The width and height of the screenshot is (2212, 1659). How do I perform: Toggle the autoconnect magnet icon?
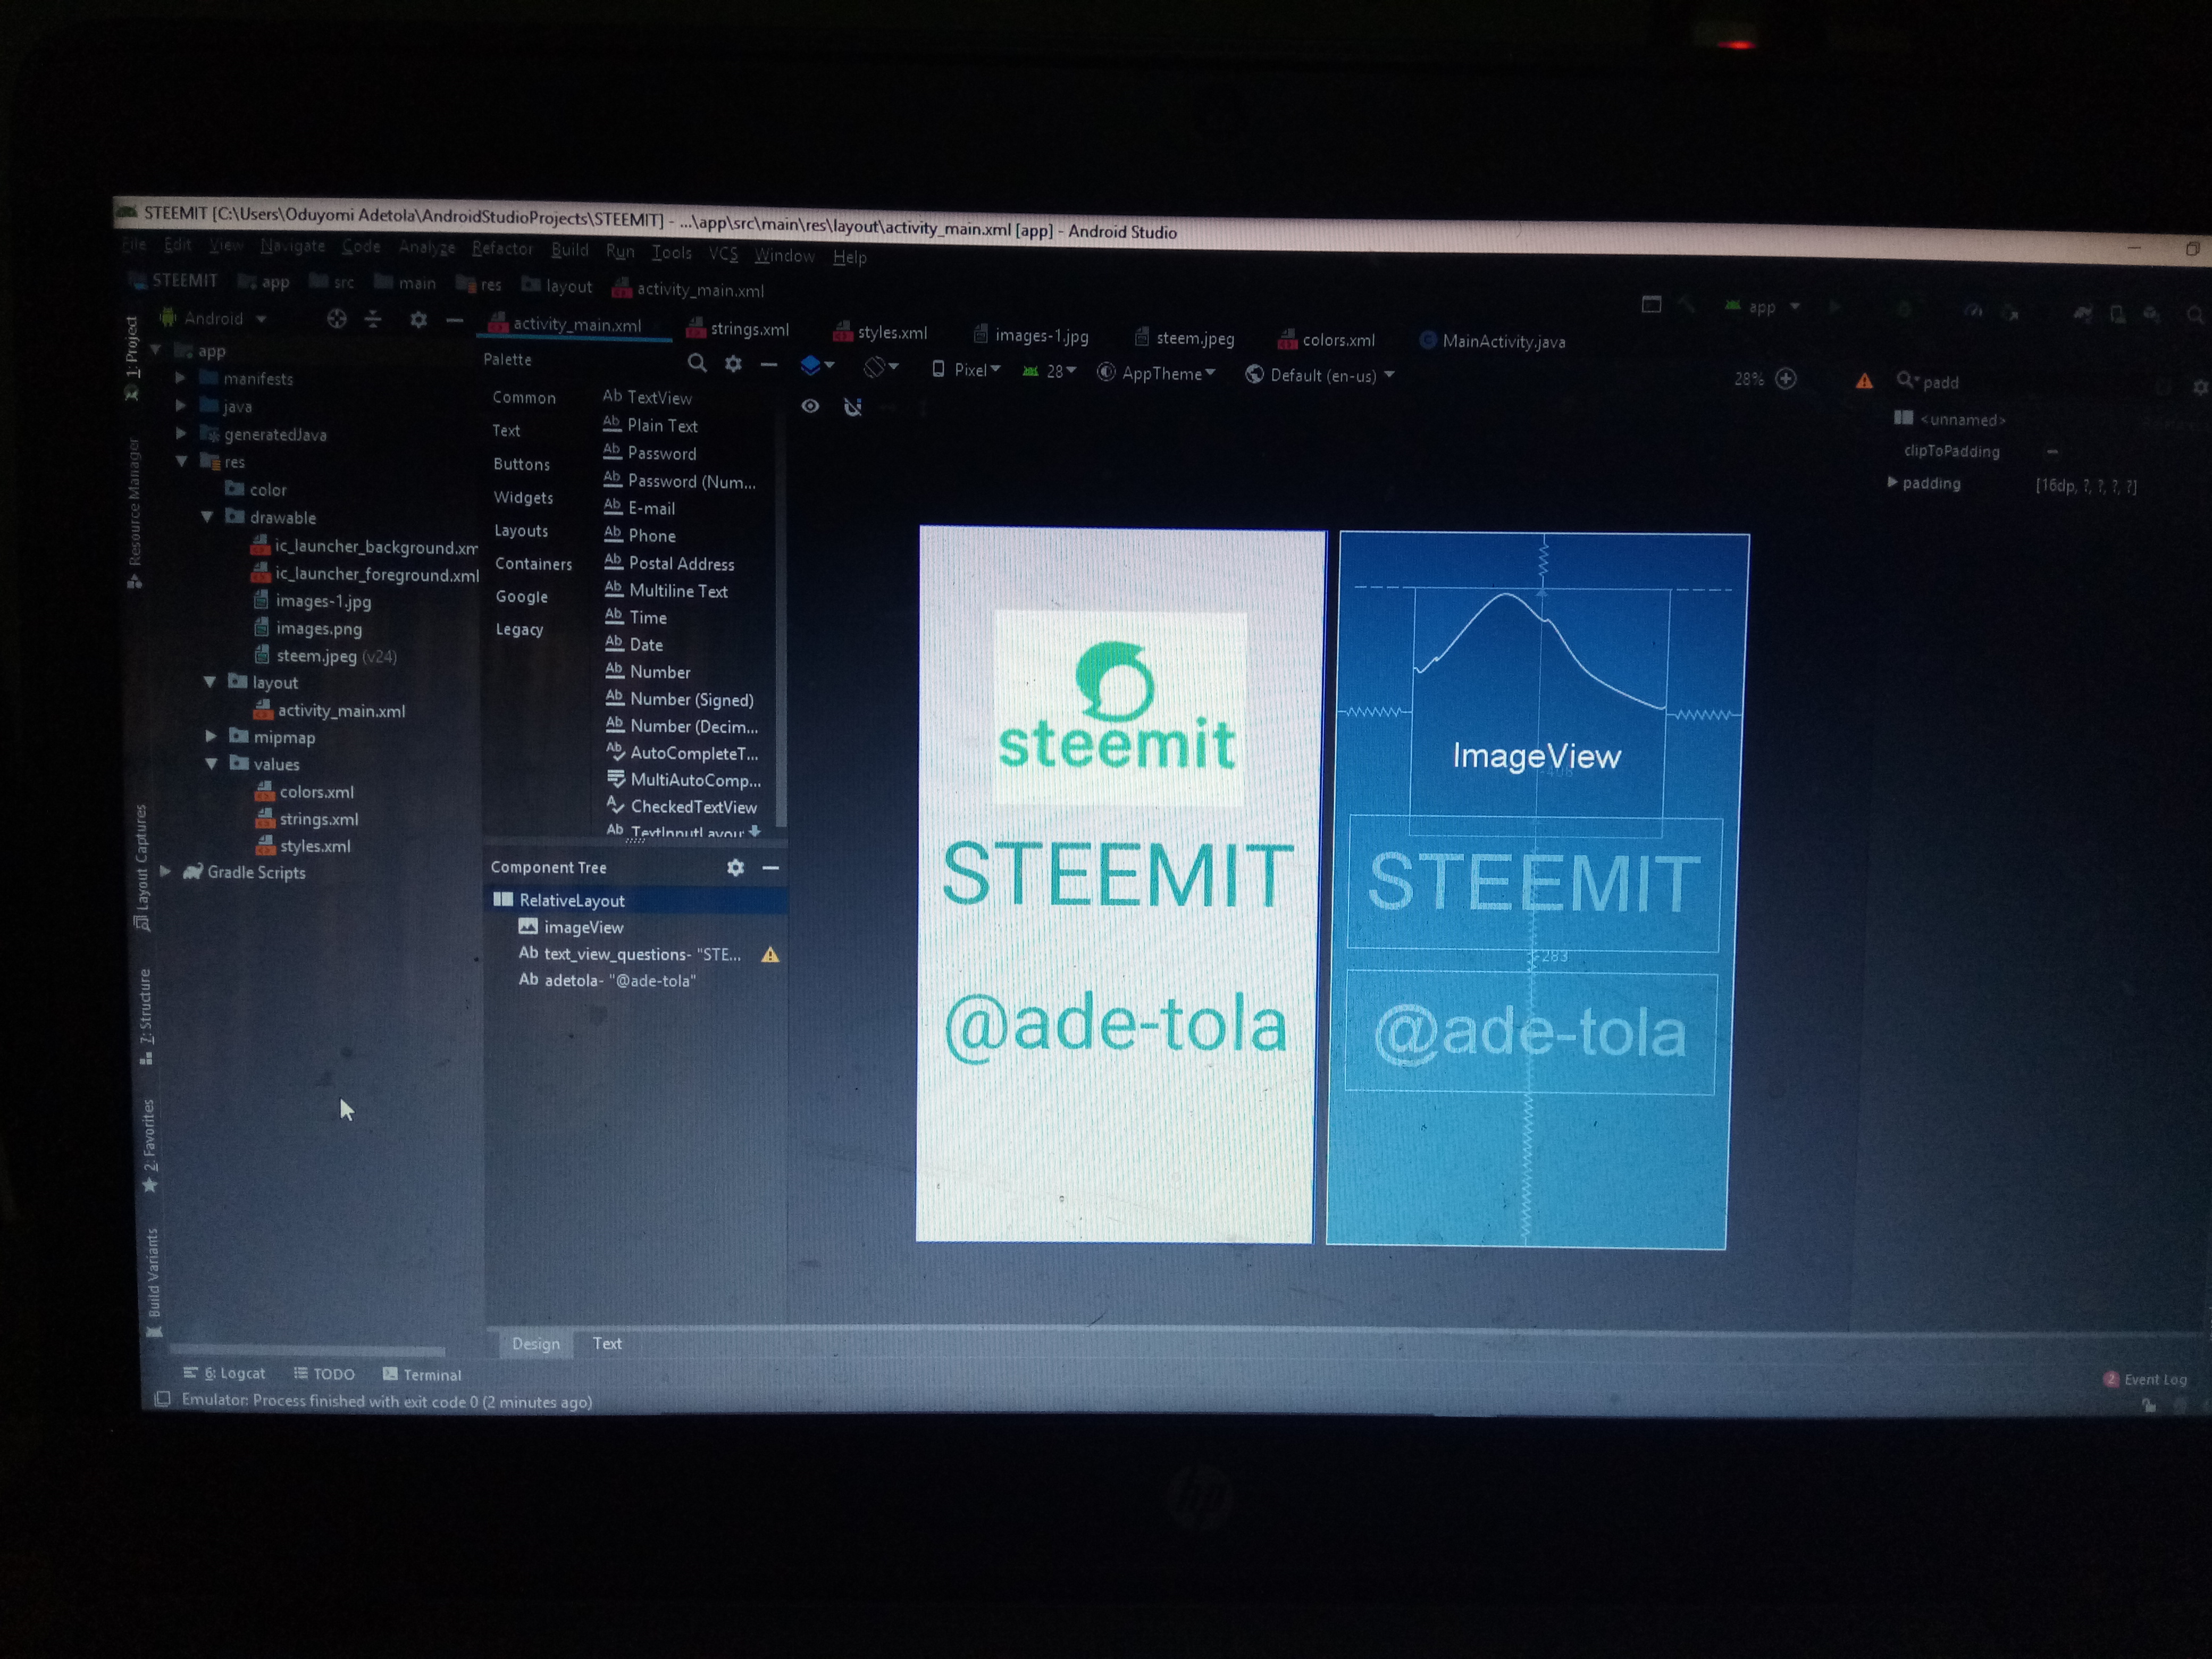point(852,407)
